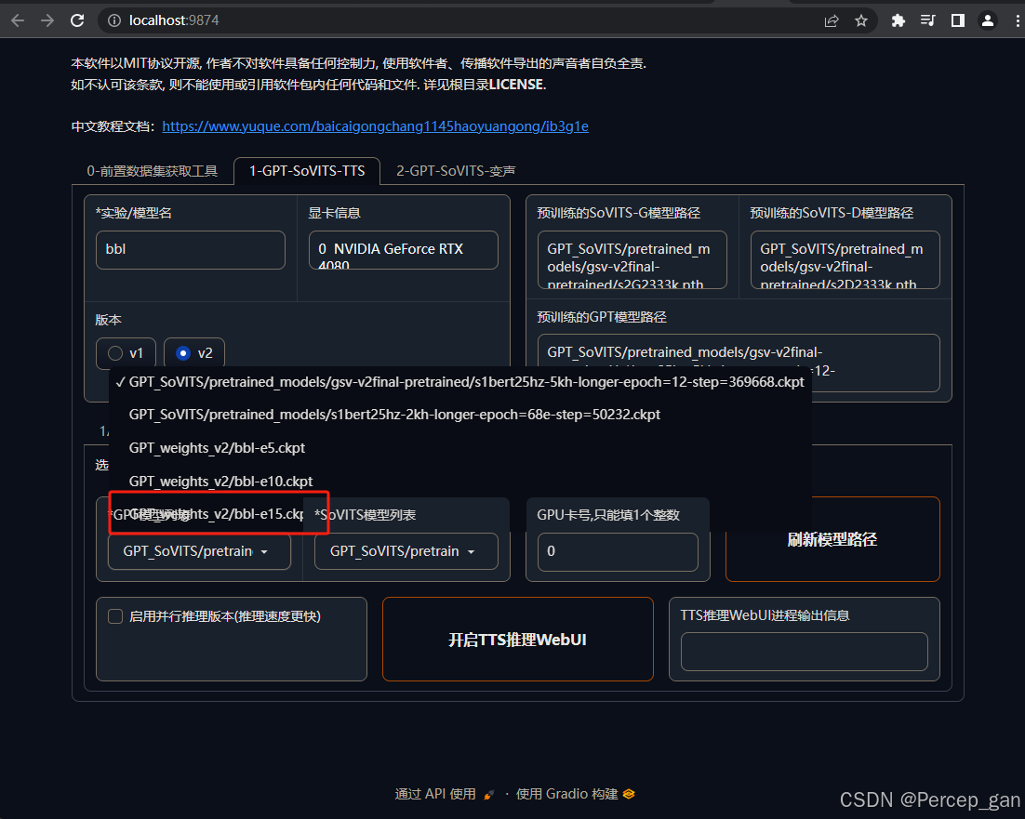Choose the s1bert25hz-5kh-longer checked dropdown option
This screenshot has width=1025, height=819.
pyautogui.click(x=460, y=382)
